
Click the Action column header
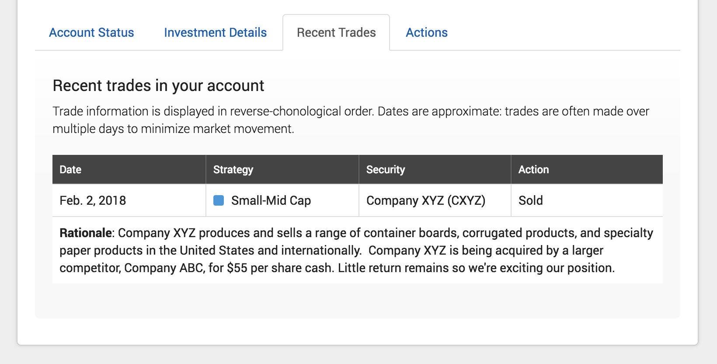pos(534,169)
